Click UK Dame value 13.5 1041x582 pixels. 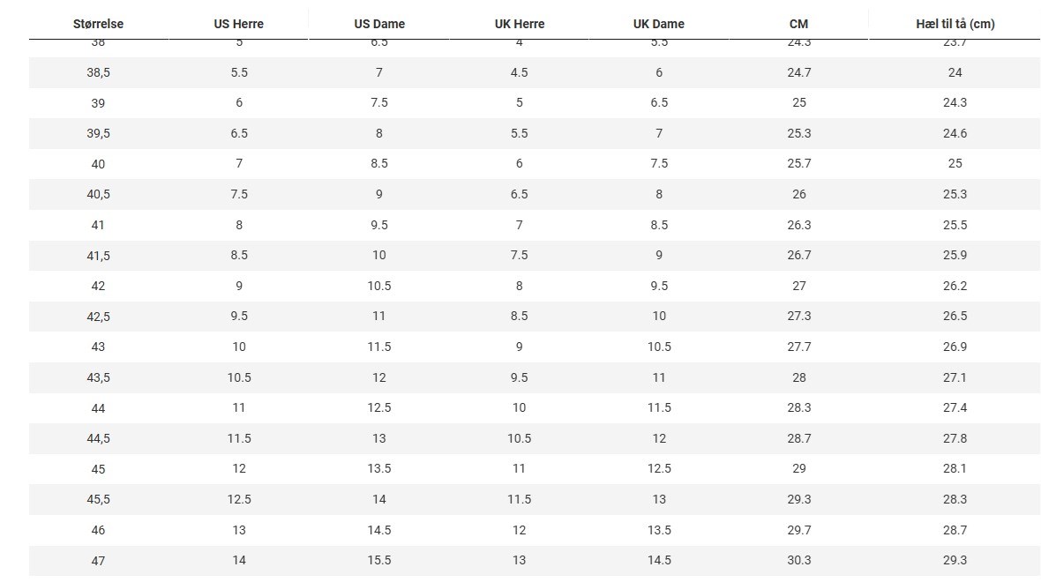(659, 530)
